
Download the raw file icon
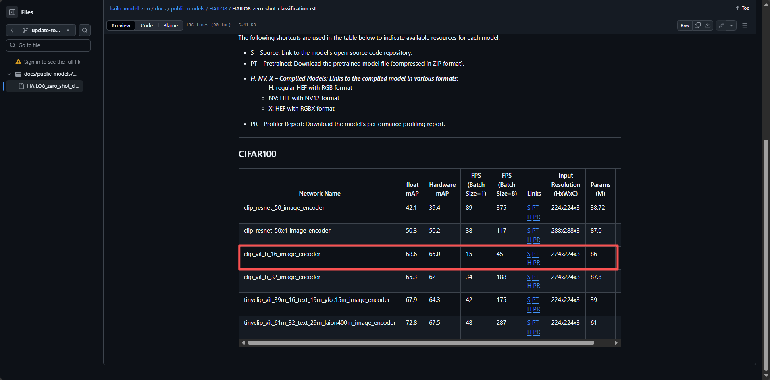(708, 25)
